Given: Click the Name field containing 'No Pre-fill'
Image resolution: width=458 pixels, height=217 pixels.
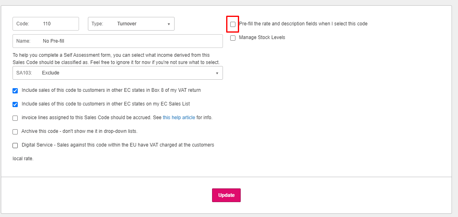Looking at the screenshot, I should [129, 41].
